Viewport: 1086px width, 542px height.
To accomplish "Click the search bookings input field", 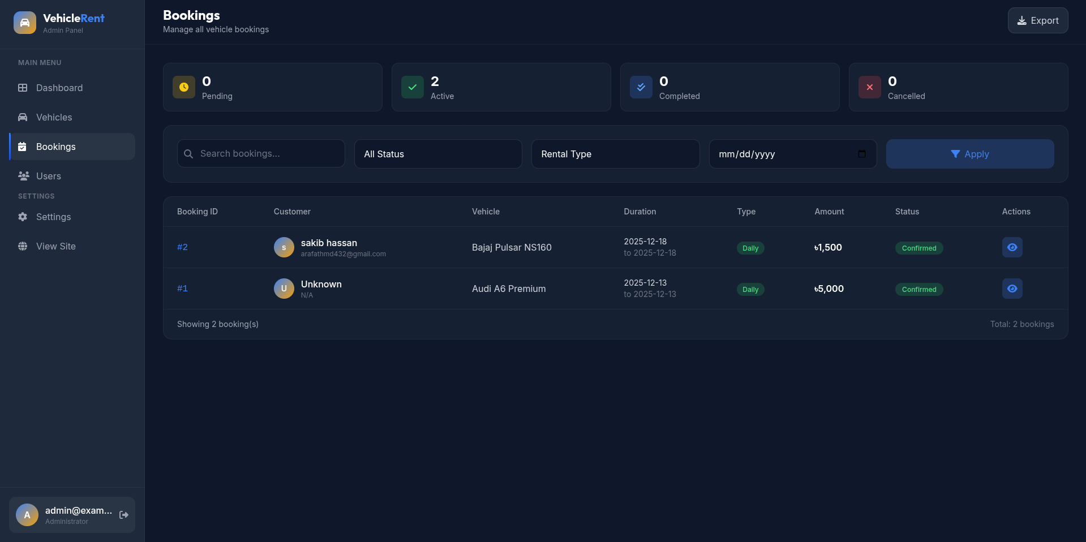I will pos(260,153).
